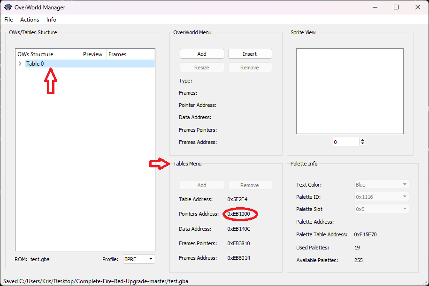
Task: Open the Palette Slot dropdown
Action: click(381, 209)
